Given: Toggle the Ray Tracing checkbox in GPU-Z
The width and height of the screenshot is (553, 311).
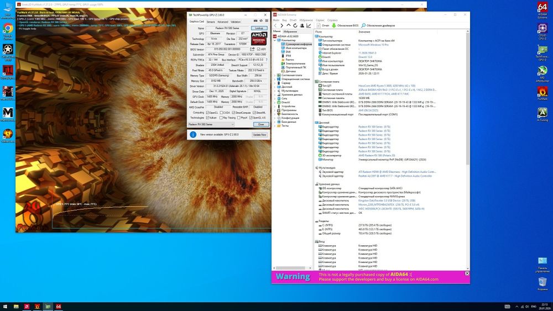Looking at the screenshot, I should point(221,118).
